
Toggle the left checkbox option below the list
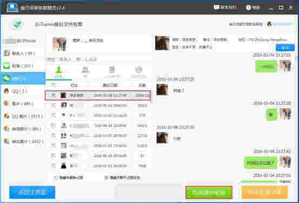tap(56, 178)
